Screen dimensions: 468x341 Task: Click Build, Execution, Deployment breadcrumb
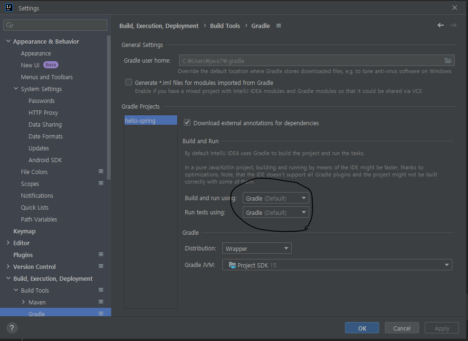[159, 26]
